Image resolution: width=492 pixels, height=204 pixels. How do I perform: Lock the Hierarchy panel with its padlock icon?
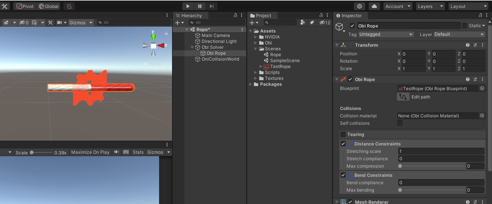235,15
